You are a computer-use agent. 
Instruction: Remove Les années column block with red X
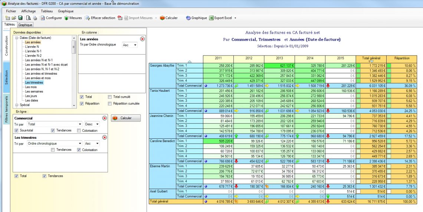click(142, 39)
